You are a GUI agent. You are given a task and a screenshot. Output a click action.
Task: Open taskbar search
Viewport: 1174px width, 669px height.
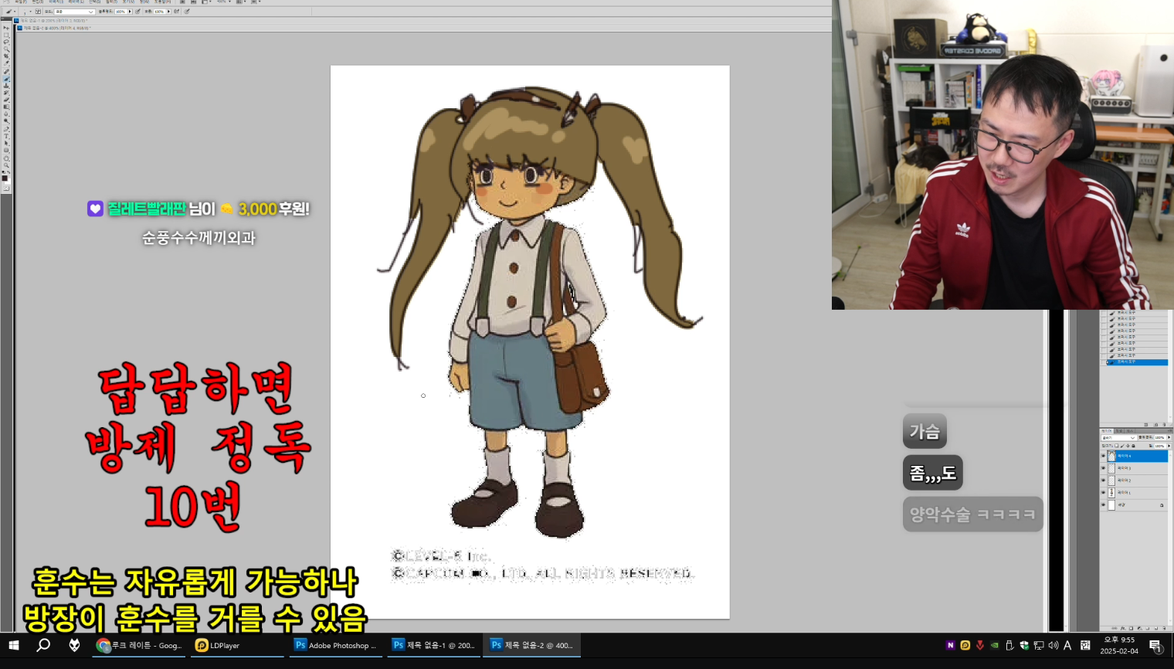tap(43, 645)
